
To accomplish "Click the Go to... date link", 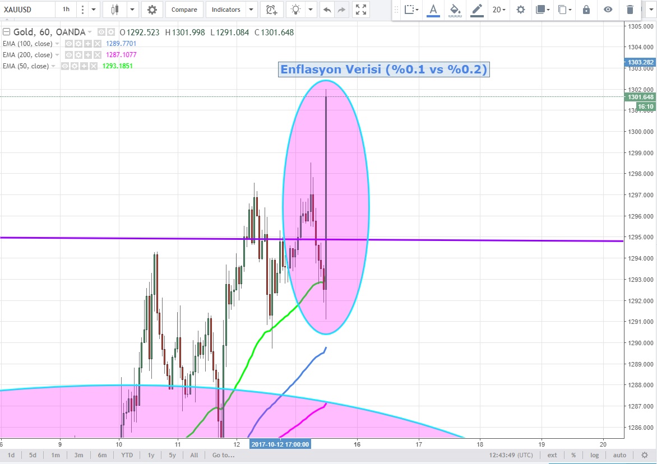I will pos(223,455).
